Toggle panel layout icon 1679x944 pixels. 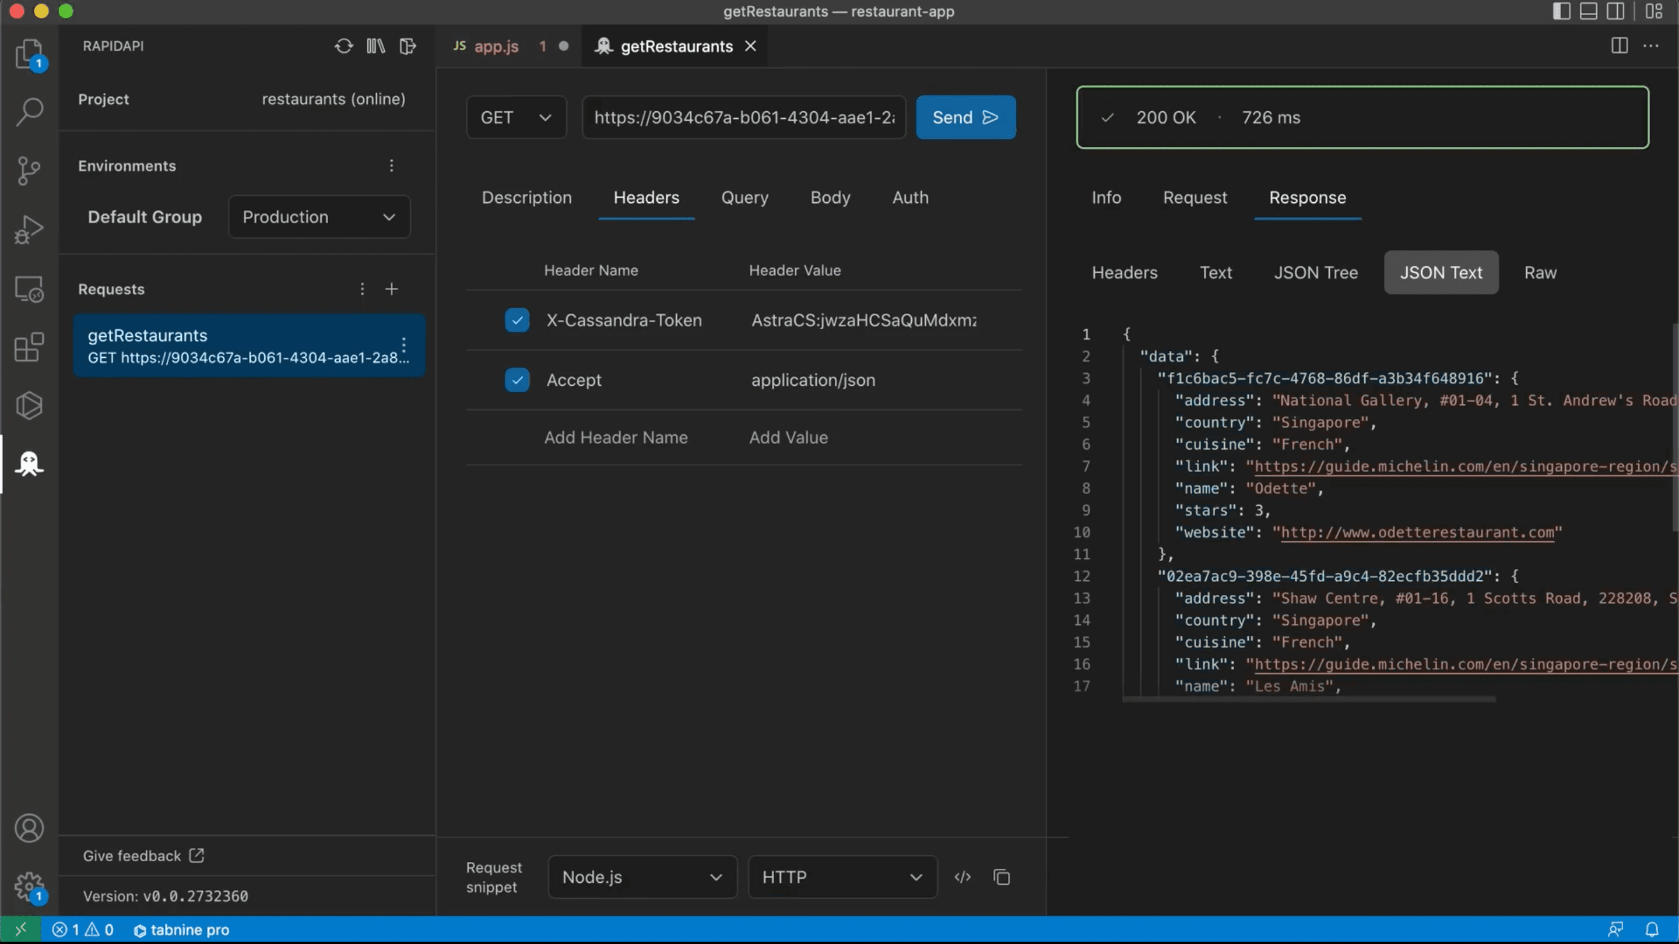[1589, 11]
